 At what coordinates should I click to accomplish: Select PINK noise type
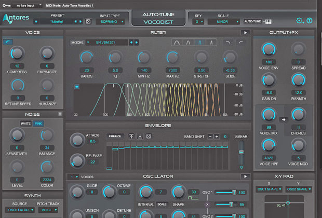tap(38, 124)
